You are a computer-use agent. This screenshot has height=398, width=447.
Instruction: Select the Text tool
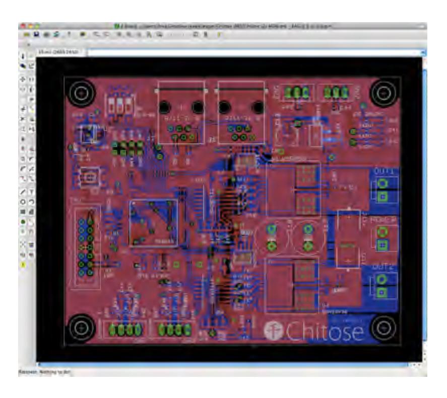click(31, 192)
